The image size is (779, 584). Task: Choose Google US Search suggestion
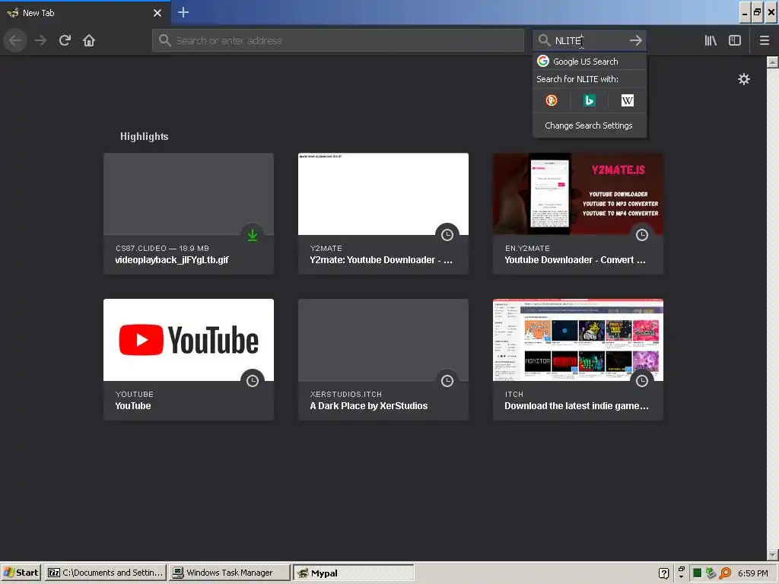pyautogui.click(x=590, y=61)
